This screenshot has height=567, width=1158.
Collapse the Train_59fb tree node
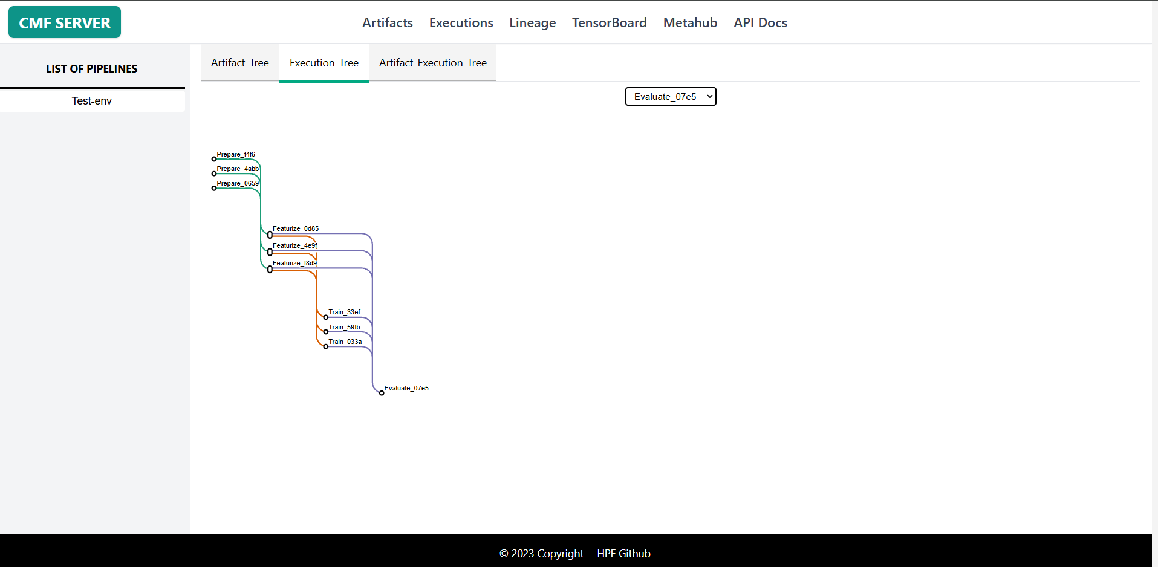click(x=326, y=331)
